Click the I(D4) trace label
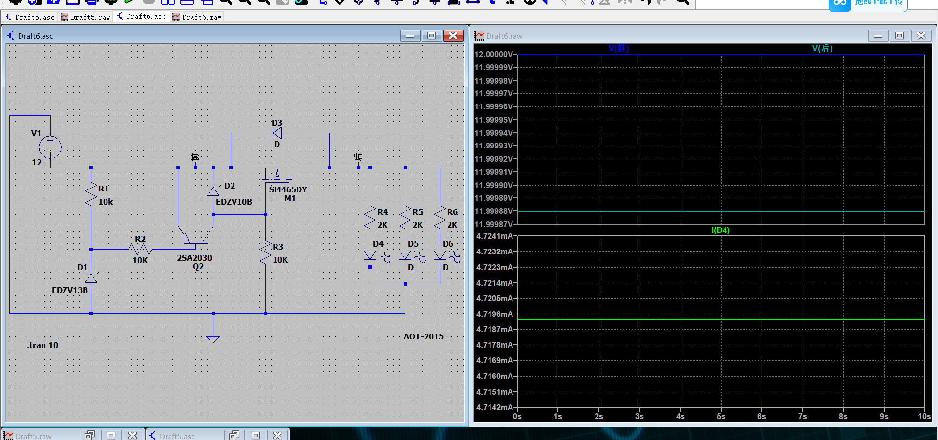 pos(721,230)
